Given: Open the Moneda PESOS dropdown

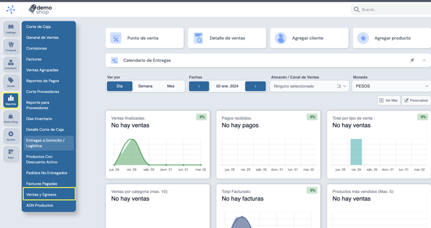Looking at the screenshot, I should tap(392, 86).
